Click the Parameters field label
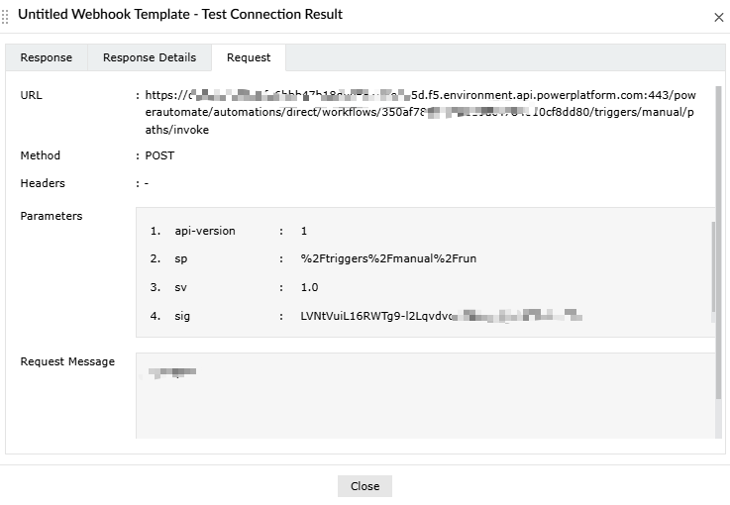730x505 pixels. (x=52, y=216)
